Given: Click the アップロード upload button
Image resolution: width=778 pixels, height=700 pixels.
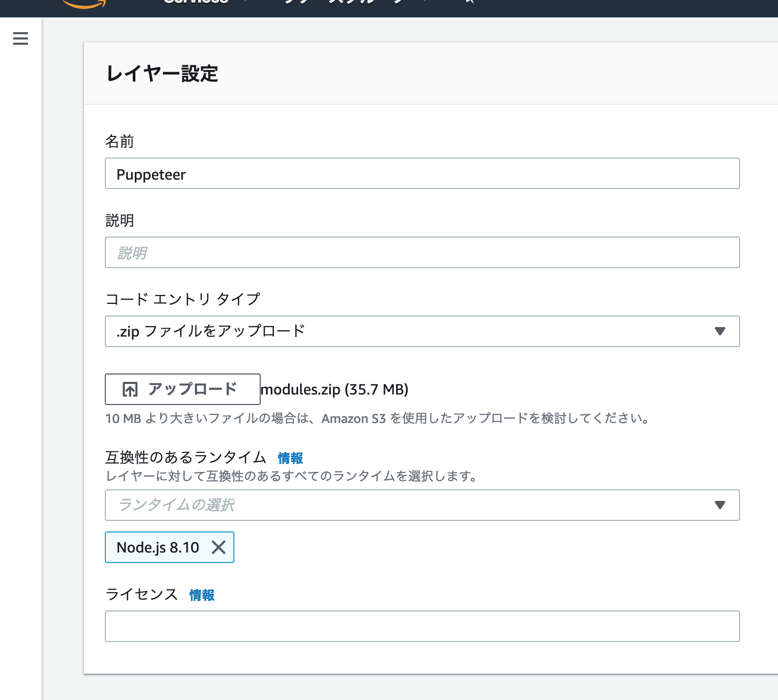Looking at the screenshot, I should tap(182, 389).
